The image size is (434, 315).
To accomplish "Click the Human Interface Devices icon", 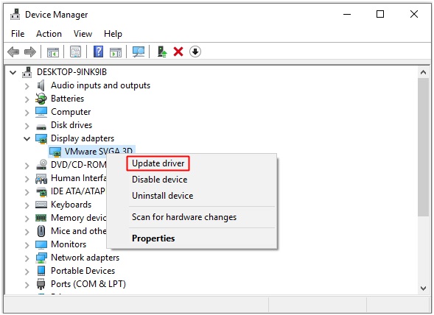I will point(41,178).
